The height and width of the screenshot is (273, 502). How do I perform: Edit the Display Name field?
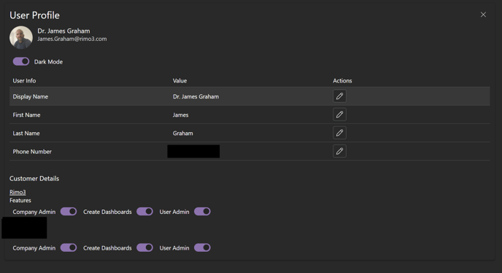pos(339,96)
